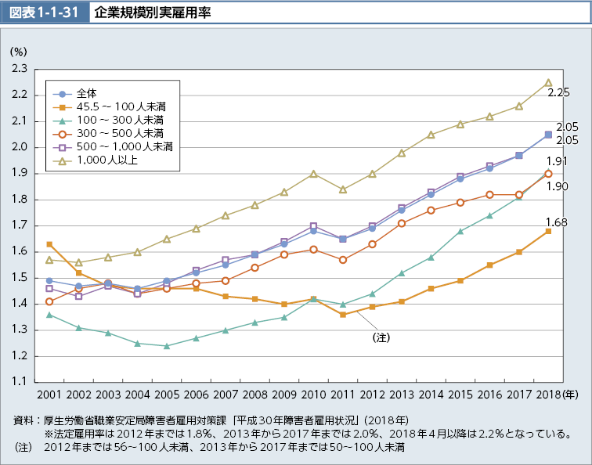Image resolution: width=592 pixels, height=465 pixels.
Task: Click the teal triangle lowest point at 2005
Action: coord(167,346)
